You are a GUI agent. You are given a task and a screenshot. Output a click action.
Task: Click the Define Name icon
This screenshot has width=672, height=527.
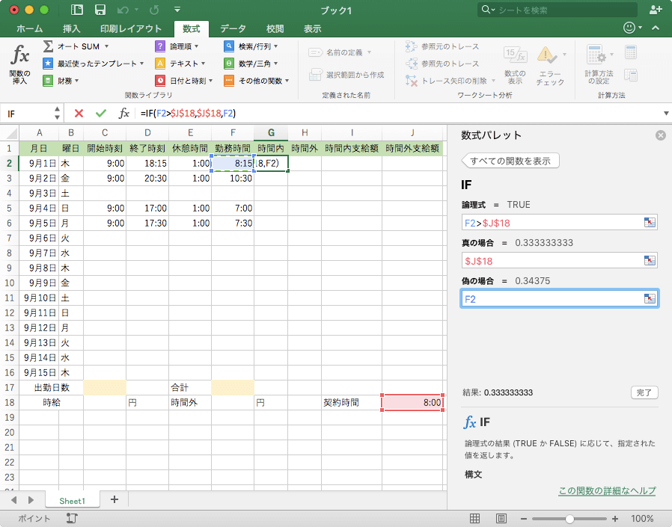coord(315,52)
